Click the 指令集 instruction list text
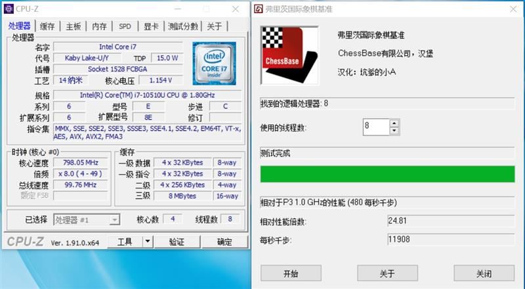The width and height of the screenshot is (525, 289). coord(147,133)
